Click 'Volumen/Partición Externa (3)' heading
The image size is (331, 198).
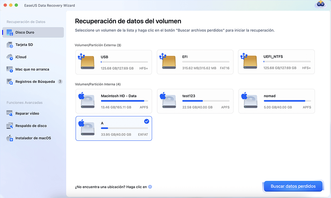tap(98, 45)
